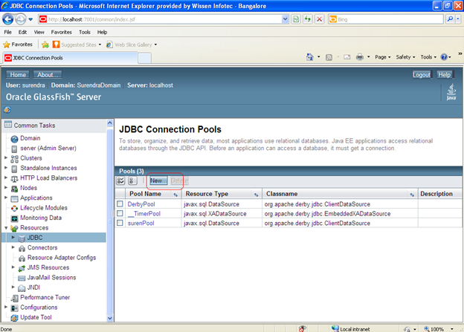The image size is (464, 332).
Task: Click the HTTP Load Balancers scale icon
Action: coord(14,178)
